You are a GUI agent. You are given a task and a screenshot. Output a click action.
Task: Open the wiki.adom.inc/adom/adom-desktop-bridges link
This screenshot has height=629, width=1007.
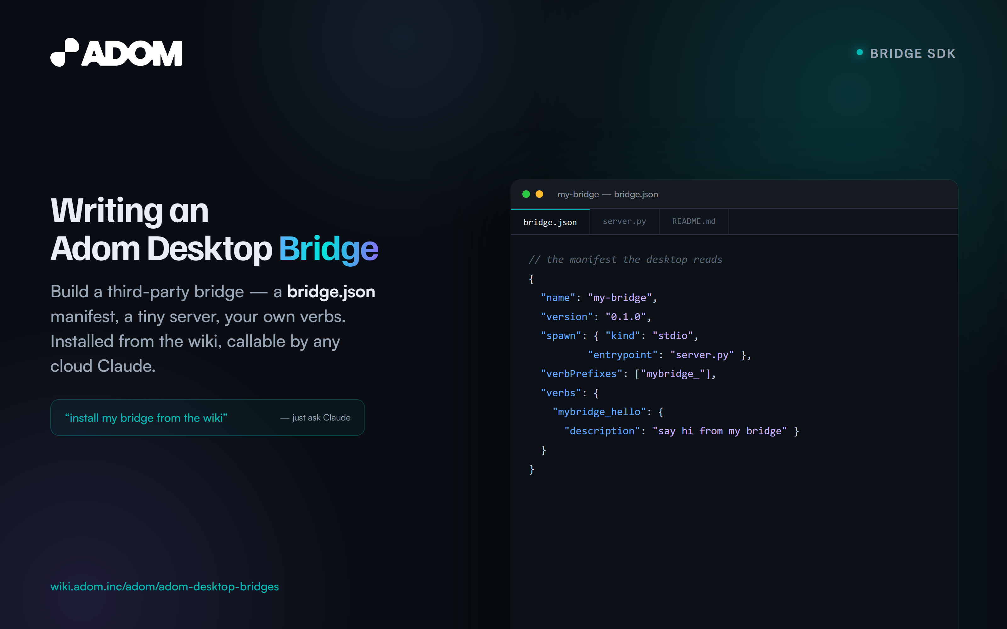pos(164,587)
